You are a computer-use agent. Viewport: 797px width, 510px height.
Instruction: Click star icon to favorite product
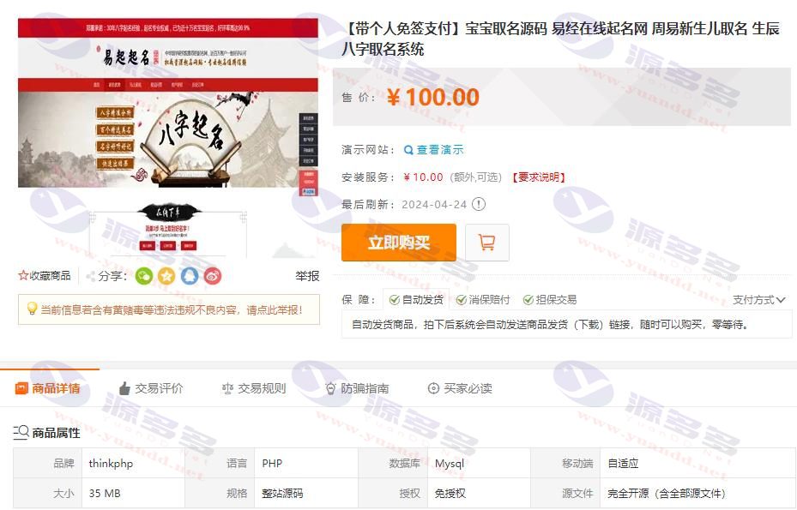click(23, 276)
